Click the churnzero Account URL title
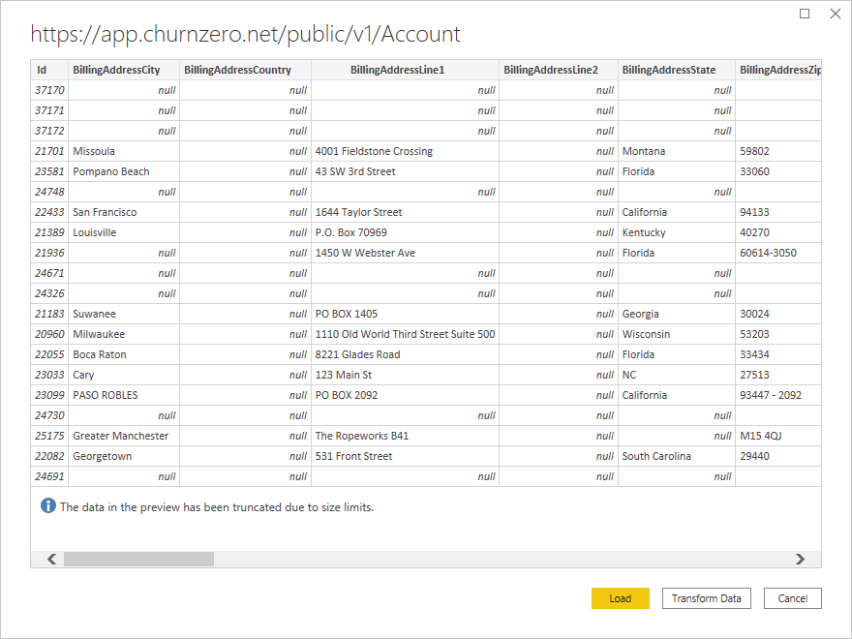Screen dimensions: 852x639 [246, 34]
